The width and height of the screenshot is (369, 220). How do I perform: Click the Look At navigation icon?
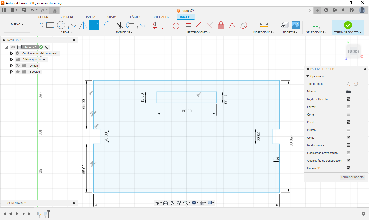pos(166,203)
